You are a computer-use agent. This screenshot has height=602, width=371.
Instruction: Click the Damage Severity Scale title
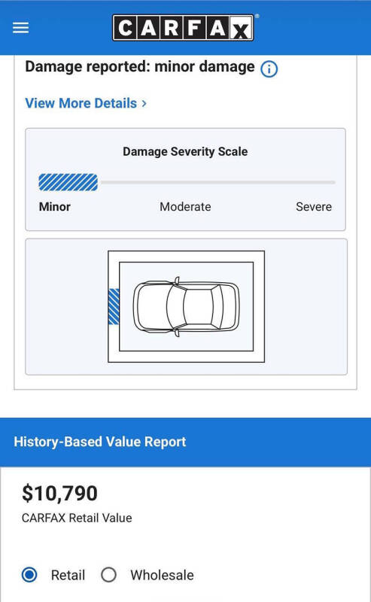[185, 152]
